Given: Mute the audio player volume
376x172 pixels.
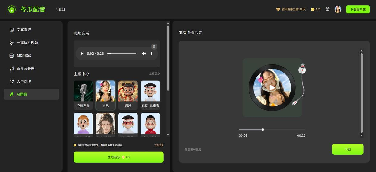Looking at the screenshot, I should [x=144, y=54].
